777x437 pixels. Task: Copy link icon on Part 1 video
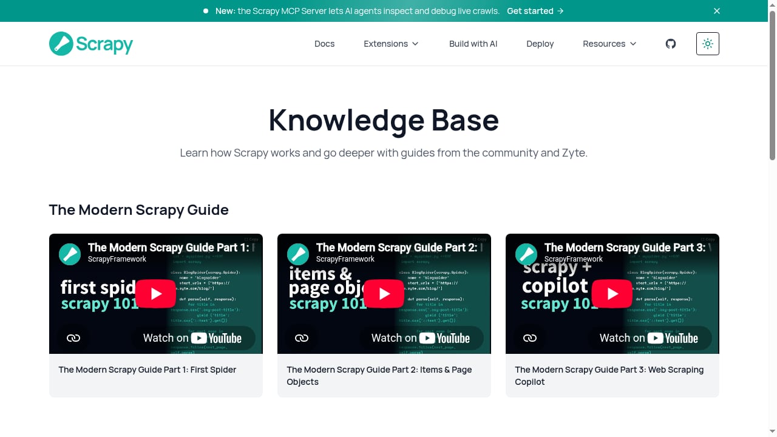click(x=73, y=338)
